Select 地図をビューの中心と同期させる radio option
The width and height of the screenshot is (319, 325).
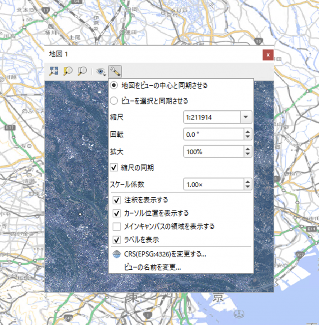pyautogui.click(x=114, y=85)
